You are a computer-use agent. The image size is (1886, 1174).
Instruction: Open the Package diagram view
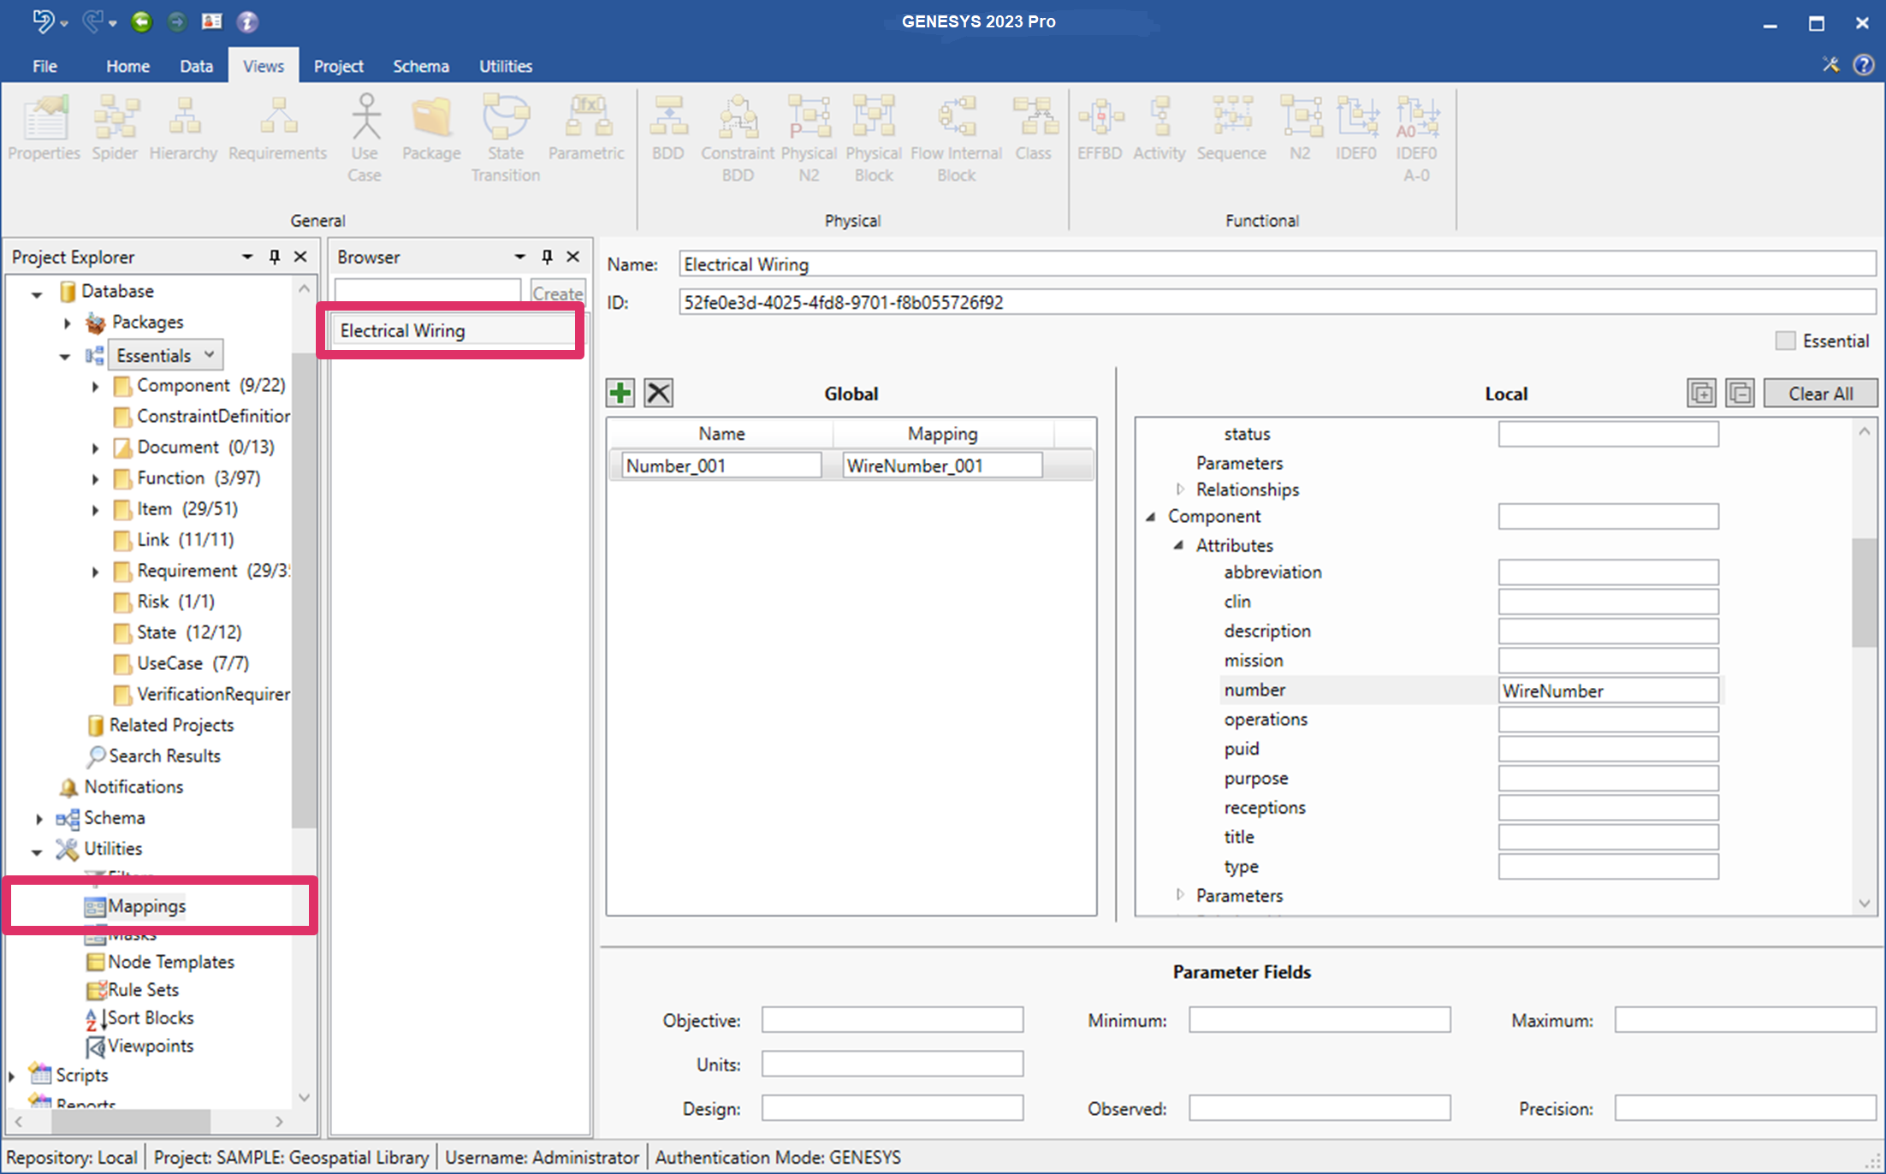click(431, 128)
